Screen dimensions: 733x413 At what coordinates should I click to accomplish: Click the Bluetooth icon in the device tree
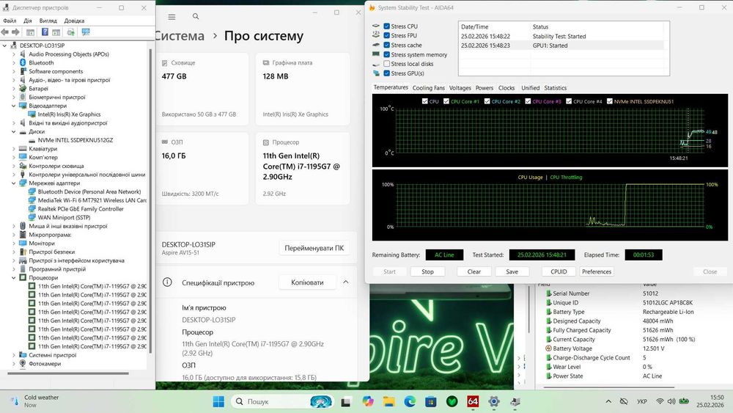tap(23, 62)
